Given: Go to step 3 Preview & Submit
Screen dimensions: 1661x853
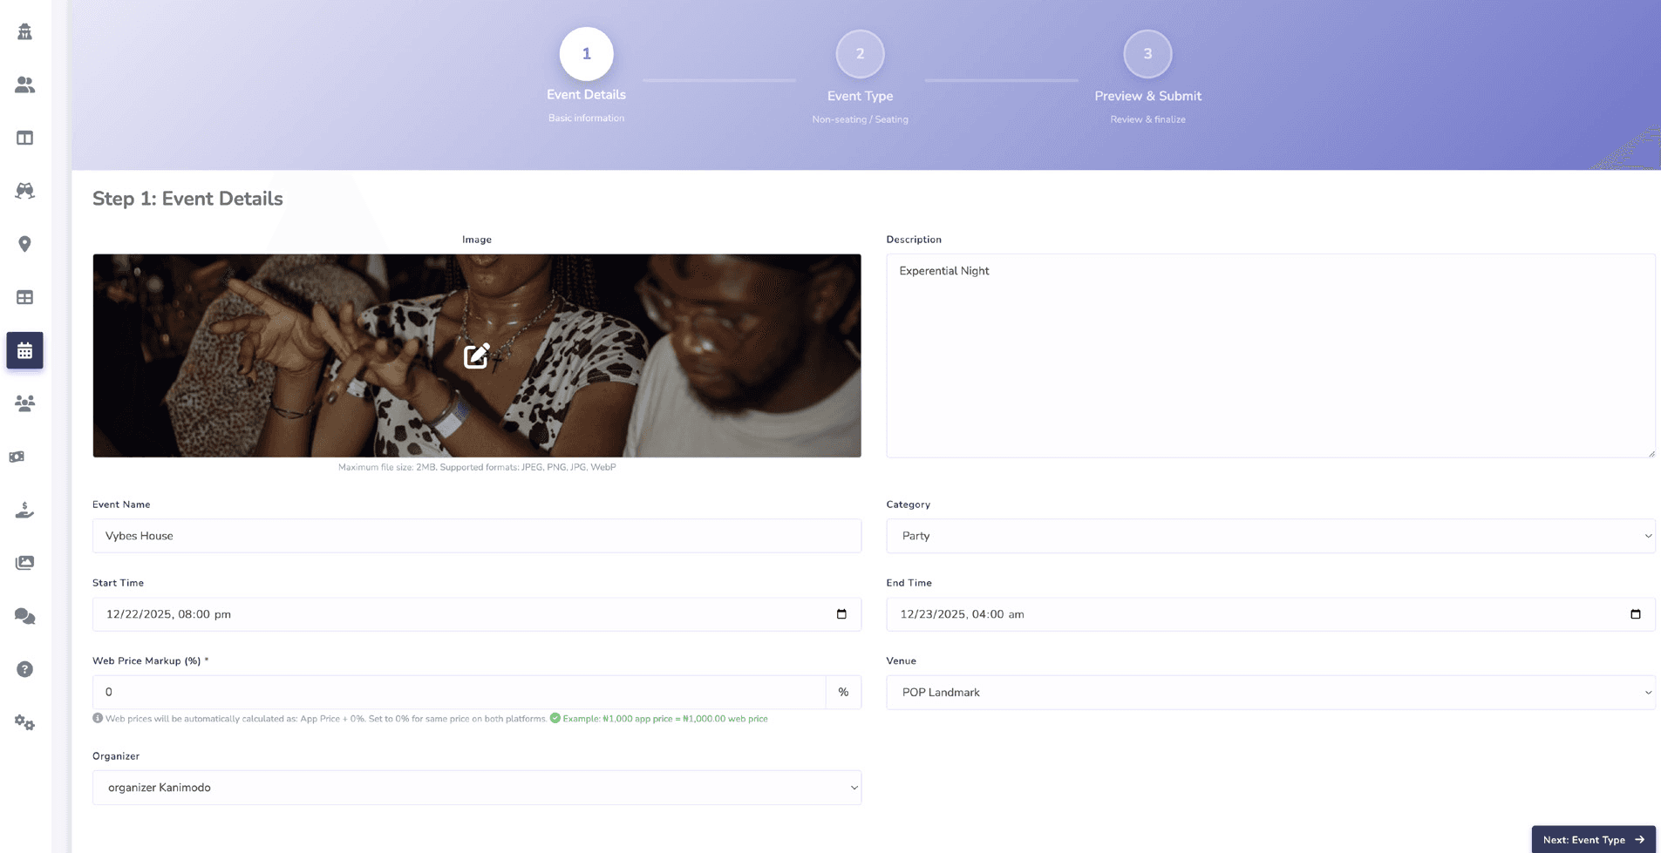Looking at the screenshot, I should click(x=1147, y=54).
